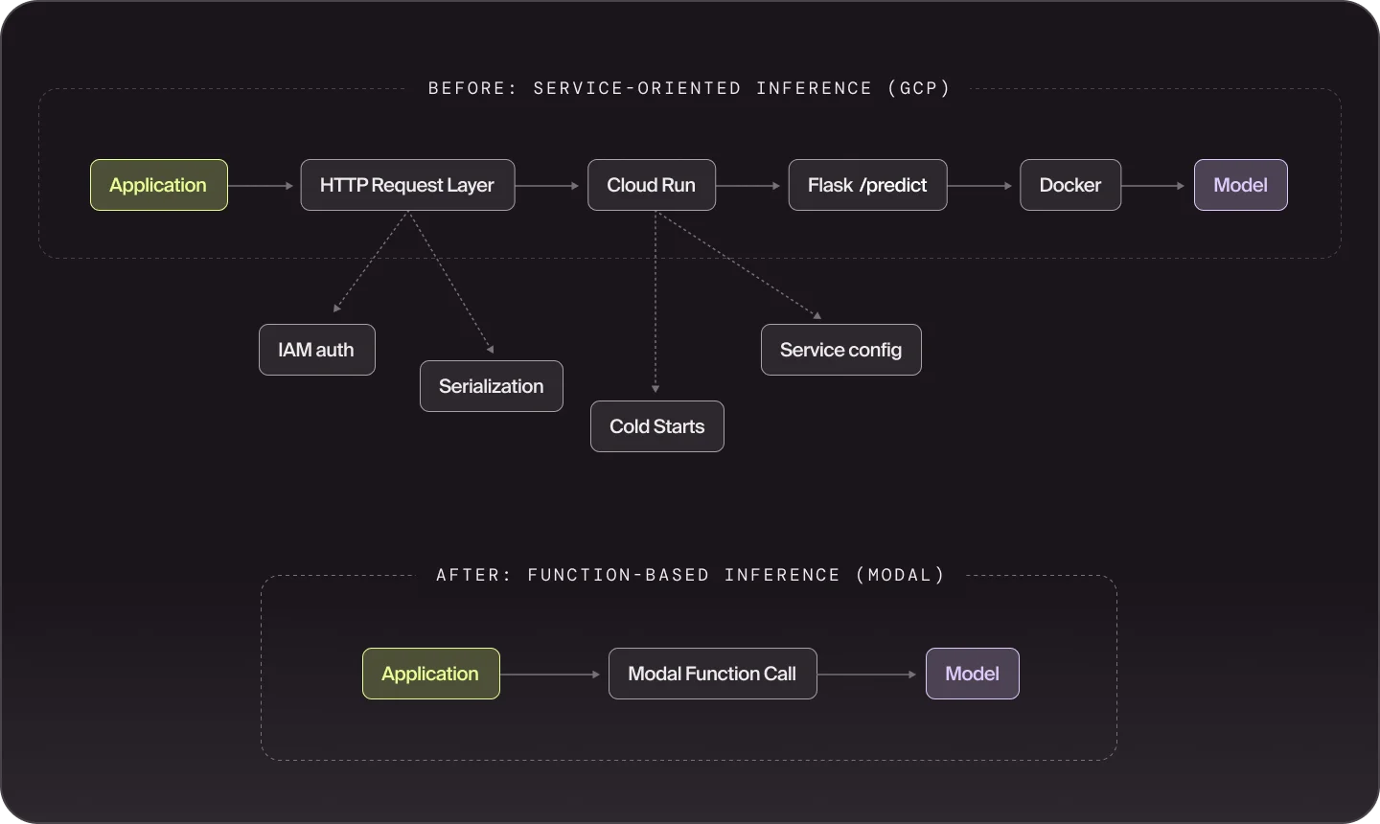Click the Cold Starts box

[656, 426]
